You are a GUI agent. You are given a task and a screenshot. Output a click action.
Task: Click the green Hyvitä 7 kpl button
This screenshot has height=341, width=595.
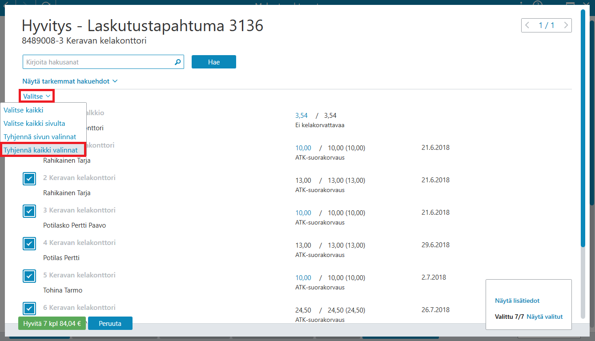[52, 324]
